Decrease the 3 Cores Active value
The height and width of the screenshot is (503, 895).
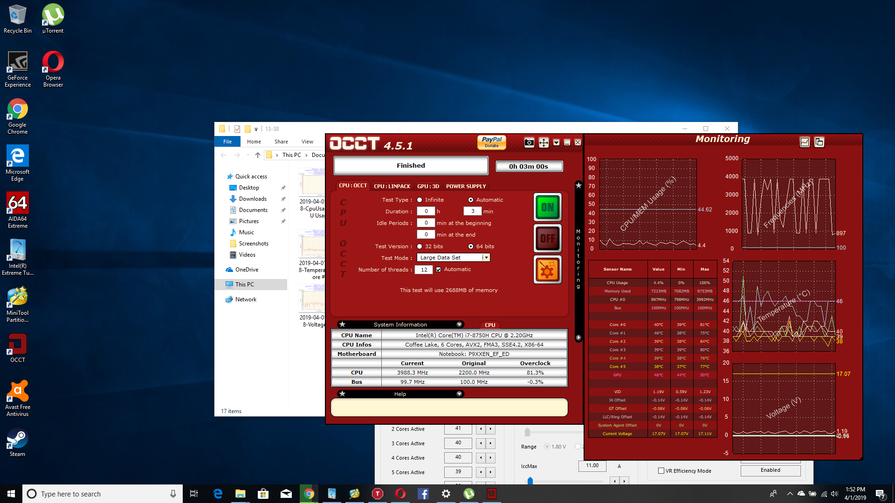(x=481, y=443)
